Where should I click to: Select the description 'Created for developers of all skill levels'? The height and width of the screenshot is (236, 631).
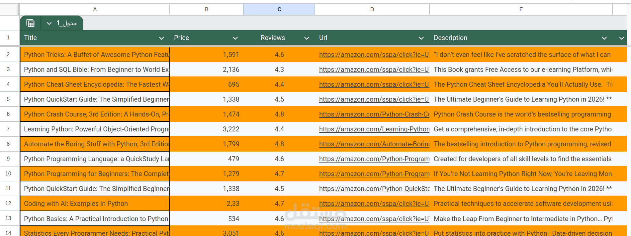click(521, 159)
